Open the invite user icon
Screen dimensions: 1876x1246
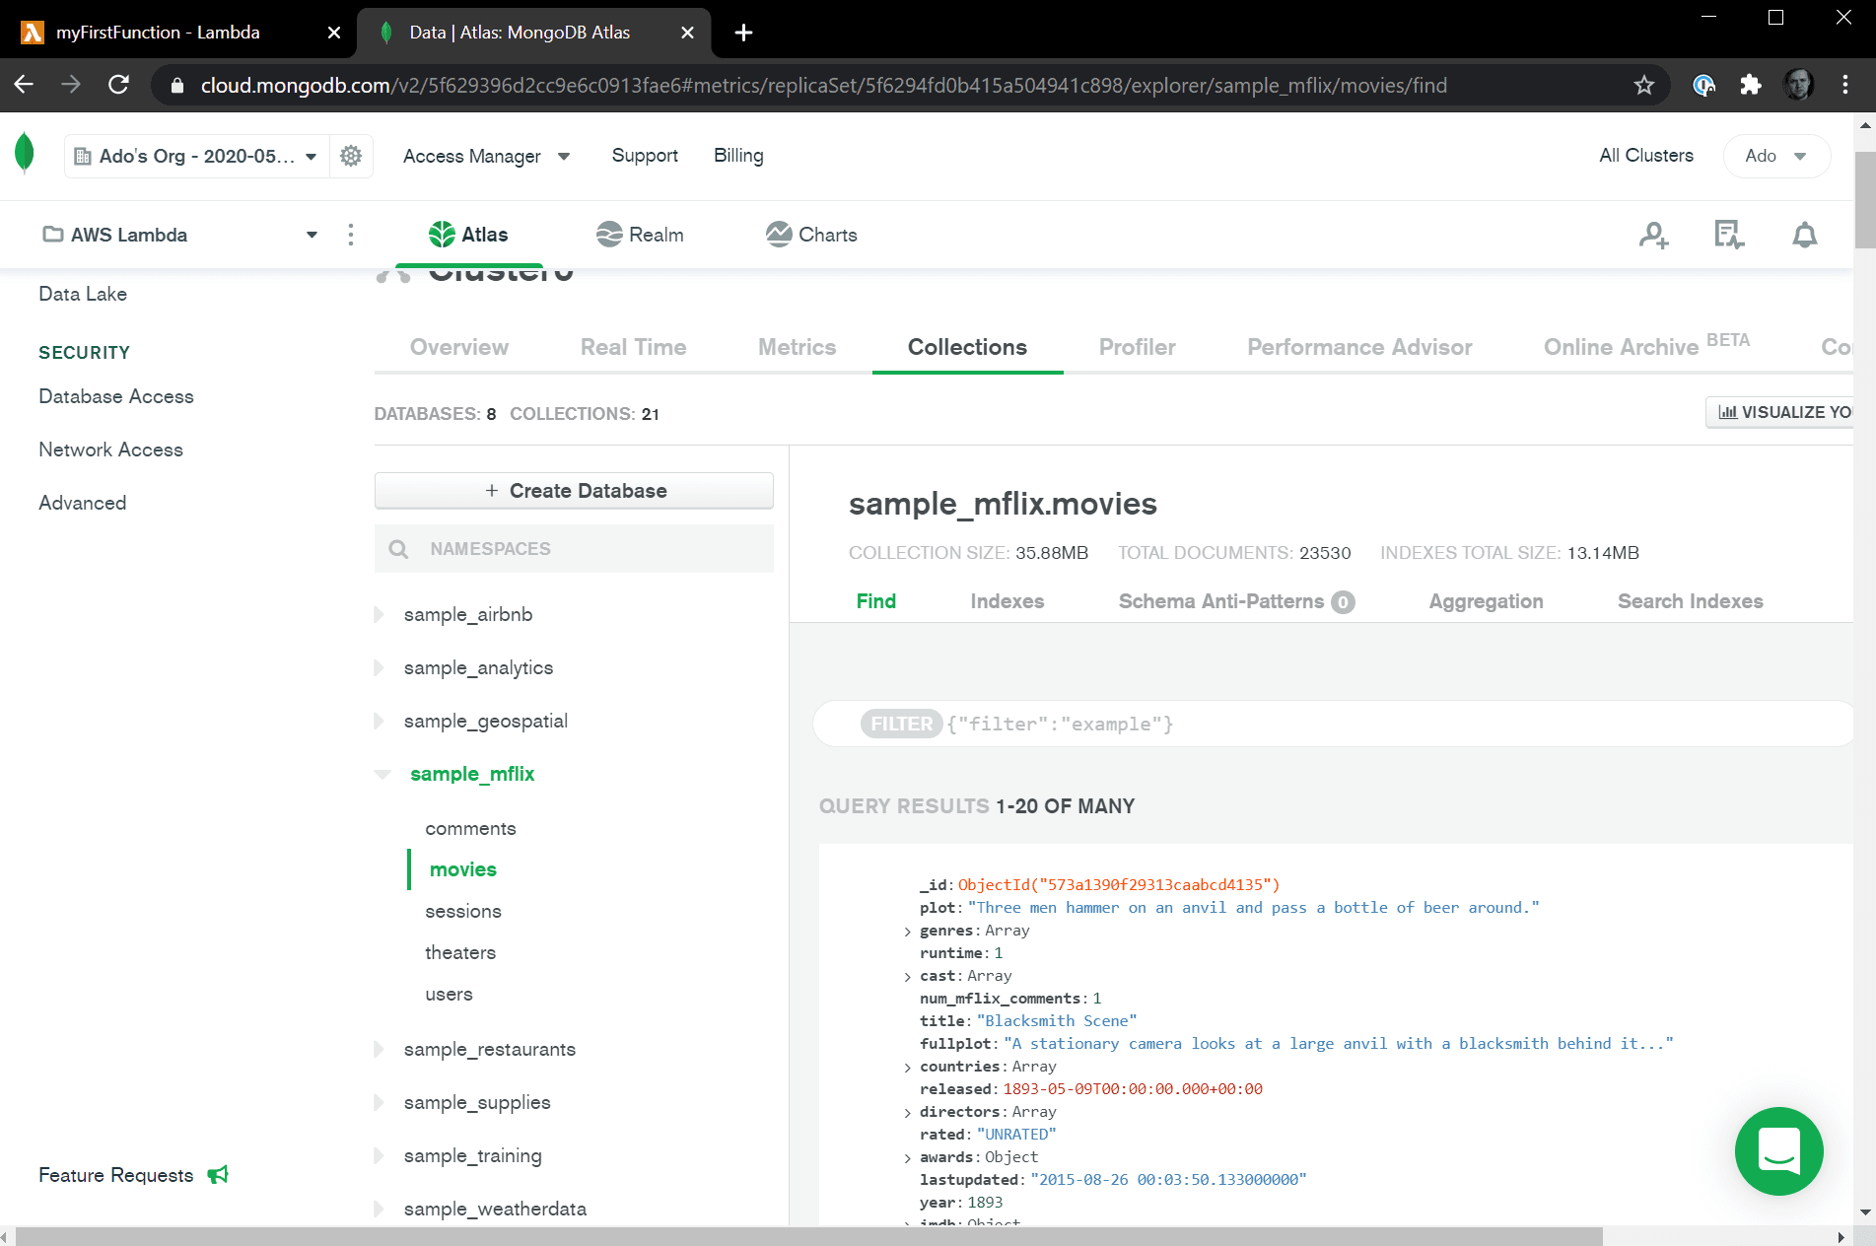[x=1653, y=235]
